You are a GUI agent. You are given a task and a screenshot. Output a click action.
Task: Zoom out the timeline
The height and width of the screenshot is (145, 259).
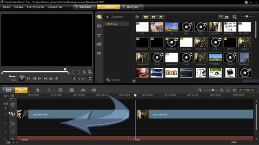200,90
